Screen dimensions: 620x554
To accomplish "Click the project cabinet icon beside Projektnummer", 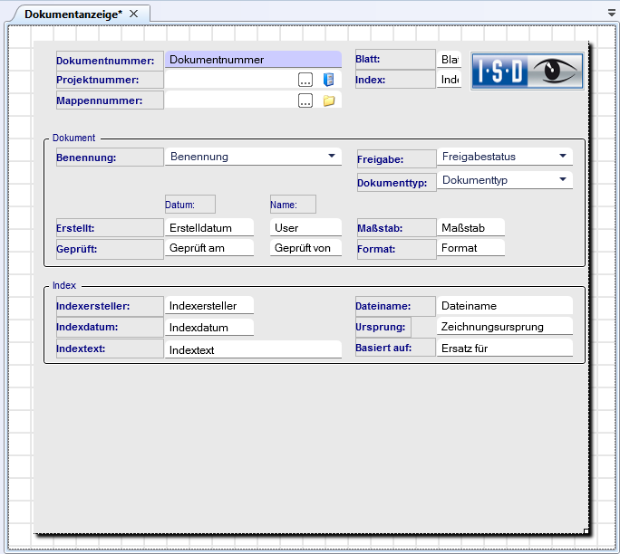I will [x=329, y=80].
